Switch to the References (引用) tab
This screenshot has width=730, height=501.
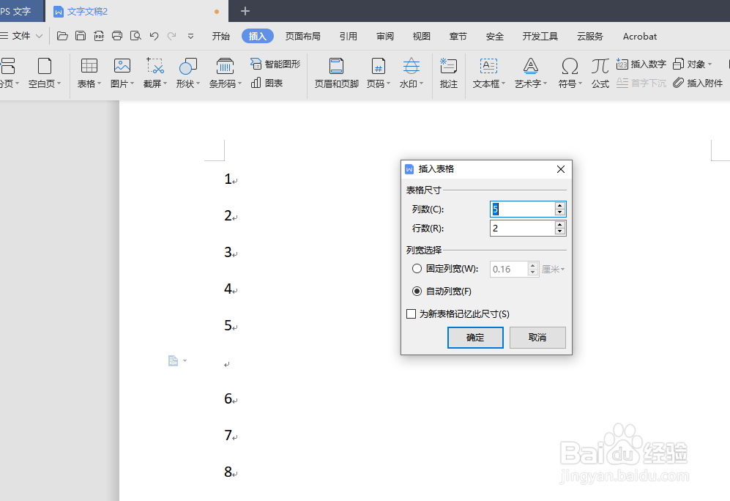tap(349, 37)
